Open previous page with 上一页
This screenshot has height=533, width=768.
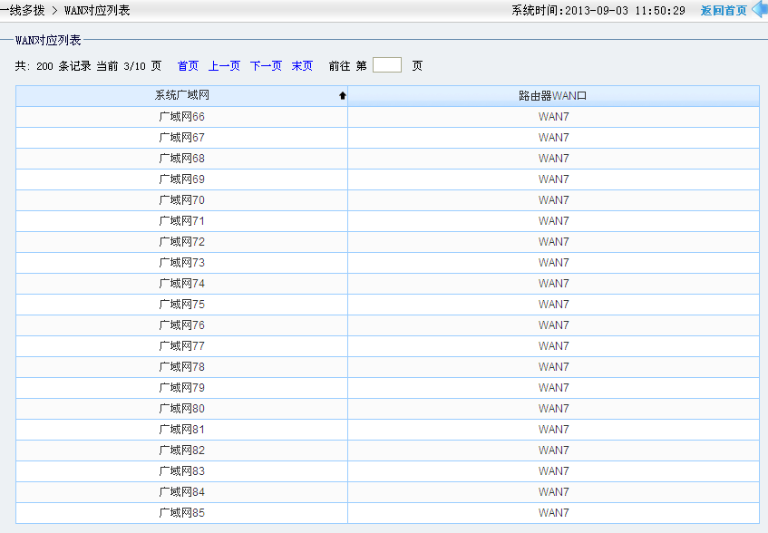pyautogui.click(x=224, y=66)
